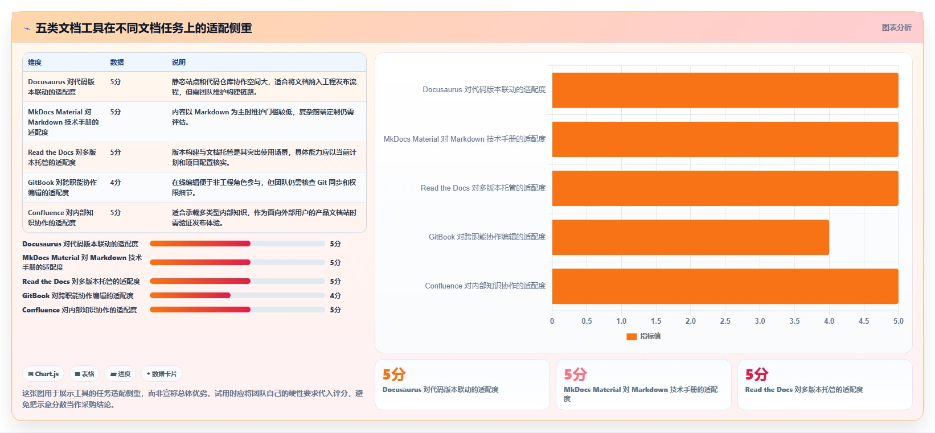Click the 4分 value in GitBook table row
Viewport: 935px width, 433px height.
pyautogui.click(x=116, y=183)
